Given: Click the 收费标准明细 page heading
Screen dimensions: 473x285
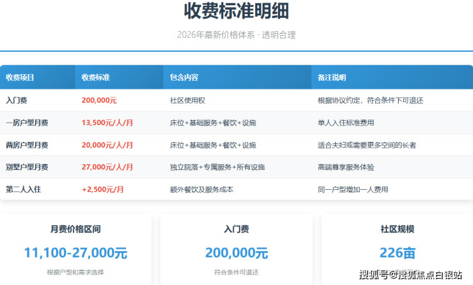Looking at the screenshot, I should click(236, 12).
